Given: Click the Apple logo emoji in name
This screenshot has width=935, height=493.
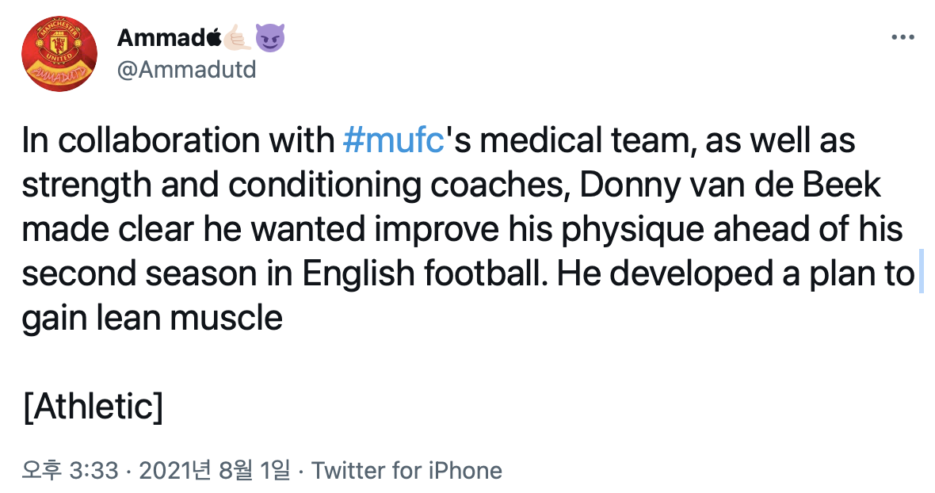Looking at the screenshot, I should tap(212, 36).
